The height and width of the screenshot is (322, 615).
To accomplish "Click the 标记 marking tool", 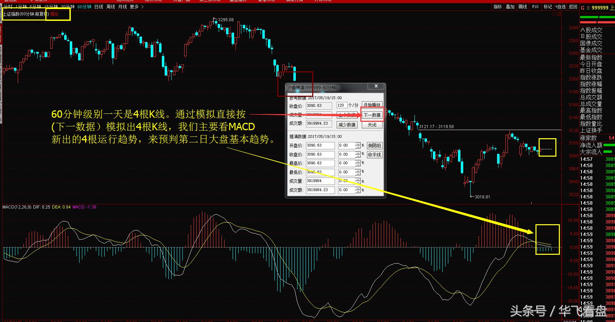I will coord(548,7).
